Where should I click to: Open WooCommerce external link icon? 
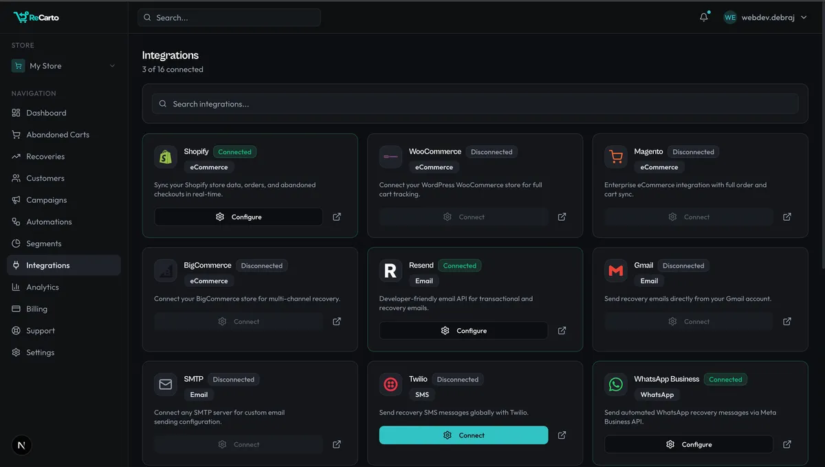[x=562, y=217]
